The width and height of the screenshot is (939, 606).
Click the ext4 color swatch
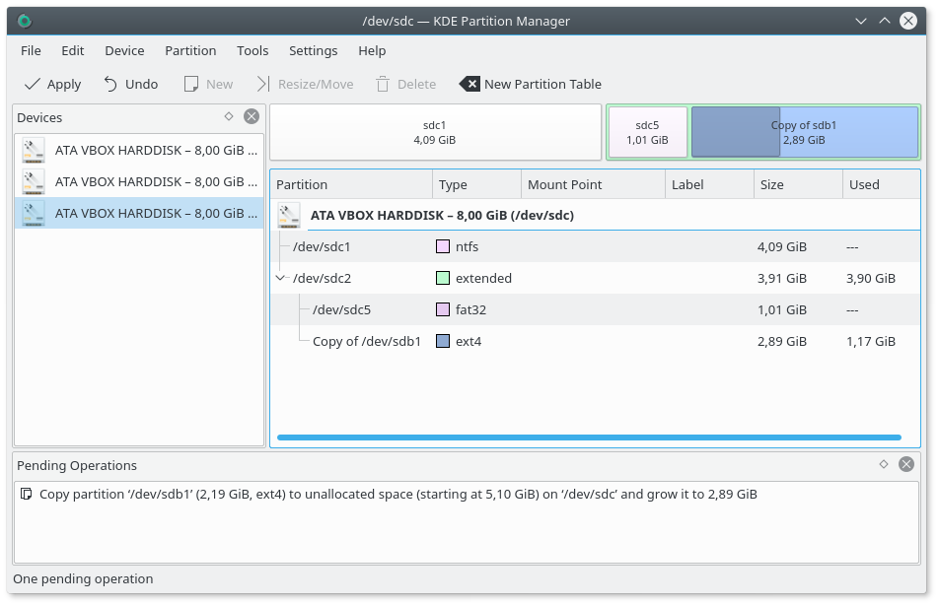(443, 342)
